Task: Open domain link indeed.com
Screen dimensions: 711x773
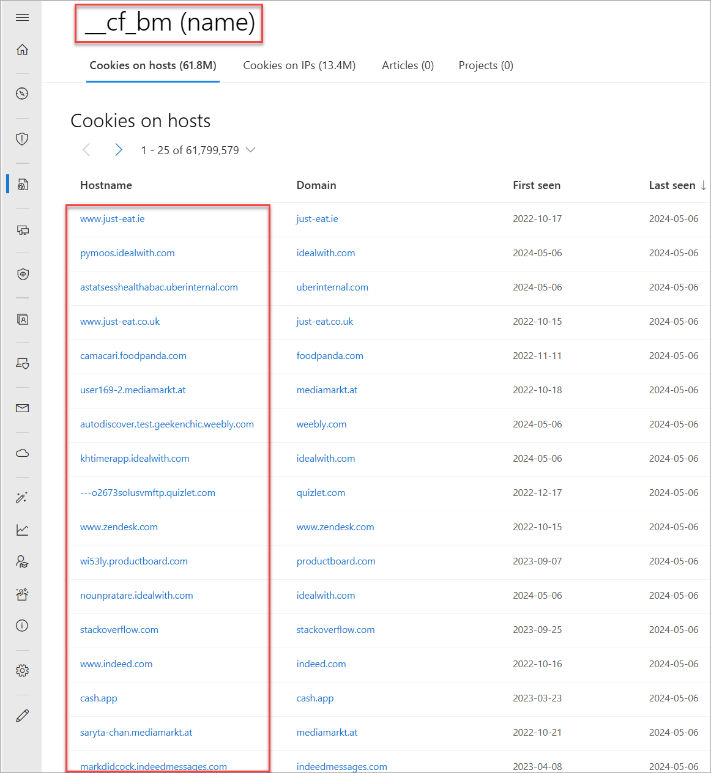Action: (x=321, y=664)
